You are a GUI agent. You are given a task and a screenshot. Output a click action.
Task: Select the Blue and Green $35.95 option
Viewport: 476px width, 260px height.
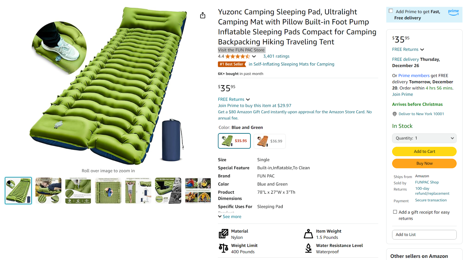pos(234,141)
